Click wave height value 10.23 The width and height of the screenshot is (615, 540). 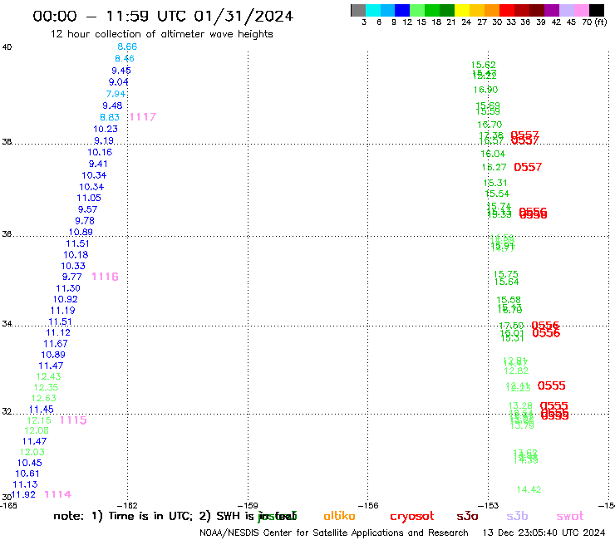coord(105,129)
